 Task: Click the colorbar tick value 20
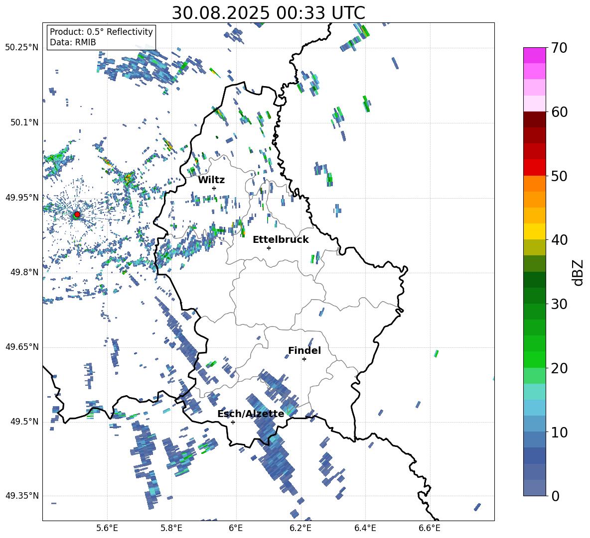click(559, 368)
